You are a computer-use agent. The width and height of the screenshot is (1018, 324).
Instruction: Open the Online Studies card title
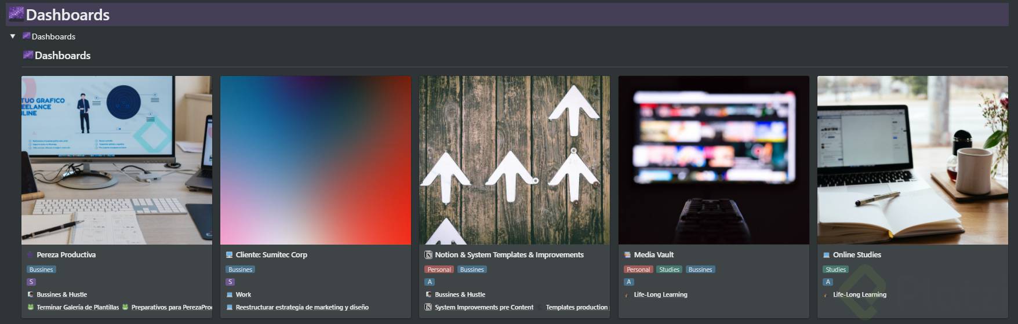click(x=857, y=254)
